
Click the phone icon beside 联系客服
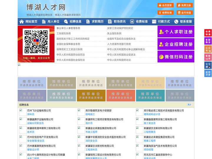tap(176, 21)
